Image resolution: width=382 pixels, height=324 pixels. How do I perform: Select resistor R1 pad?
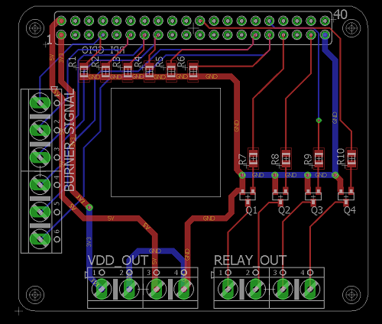(x=84, y=71)
